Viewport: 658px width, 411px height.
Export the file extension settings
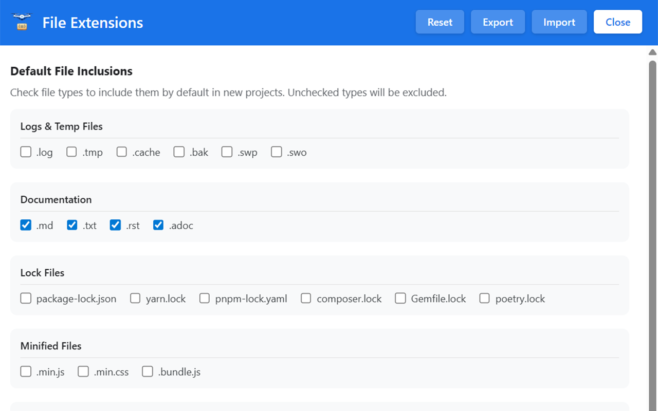(498, 22)
